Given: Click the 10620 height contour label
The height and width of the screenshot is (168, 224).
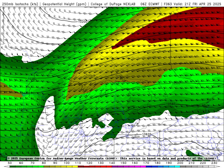Looking at the screenshot, I should (147, 134).
